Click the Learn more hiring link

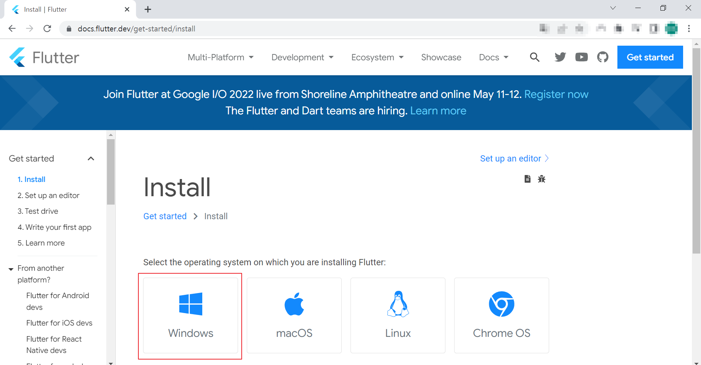tap(438, 111)
